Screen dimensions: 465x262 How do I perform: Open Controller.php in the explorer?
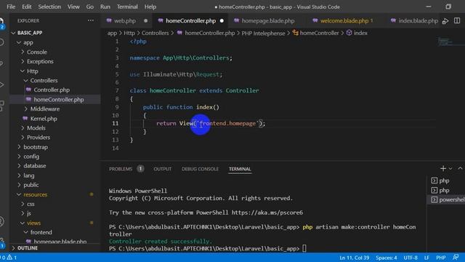pyautogui.click(x=52, y=90)
